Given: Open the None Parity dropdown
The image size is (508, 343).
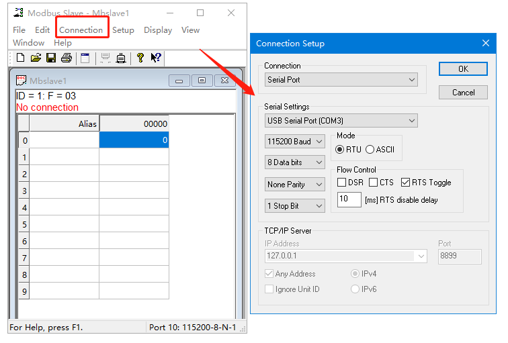Looking at the screenshot, I should click(295, 185).
